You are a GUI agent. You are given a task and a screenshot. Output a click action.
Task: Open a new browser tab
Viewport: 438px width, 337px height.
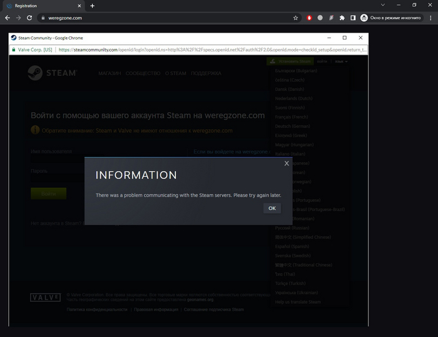pyautogui.click(x=93, y=6)
